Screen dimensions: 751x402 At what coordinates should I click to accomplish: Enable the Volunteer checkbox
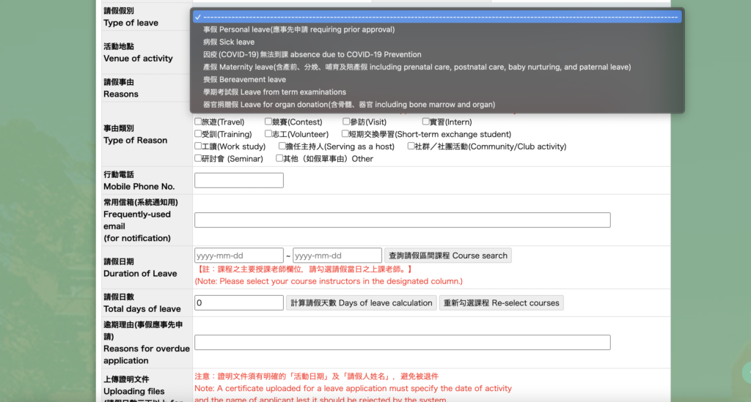[269, 134]
